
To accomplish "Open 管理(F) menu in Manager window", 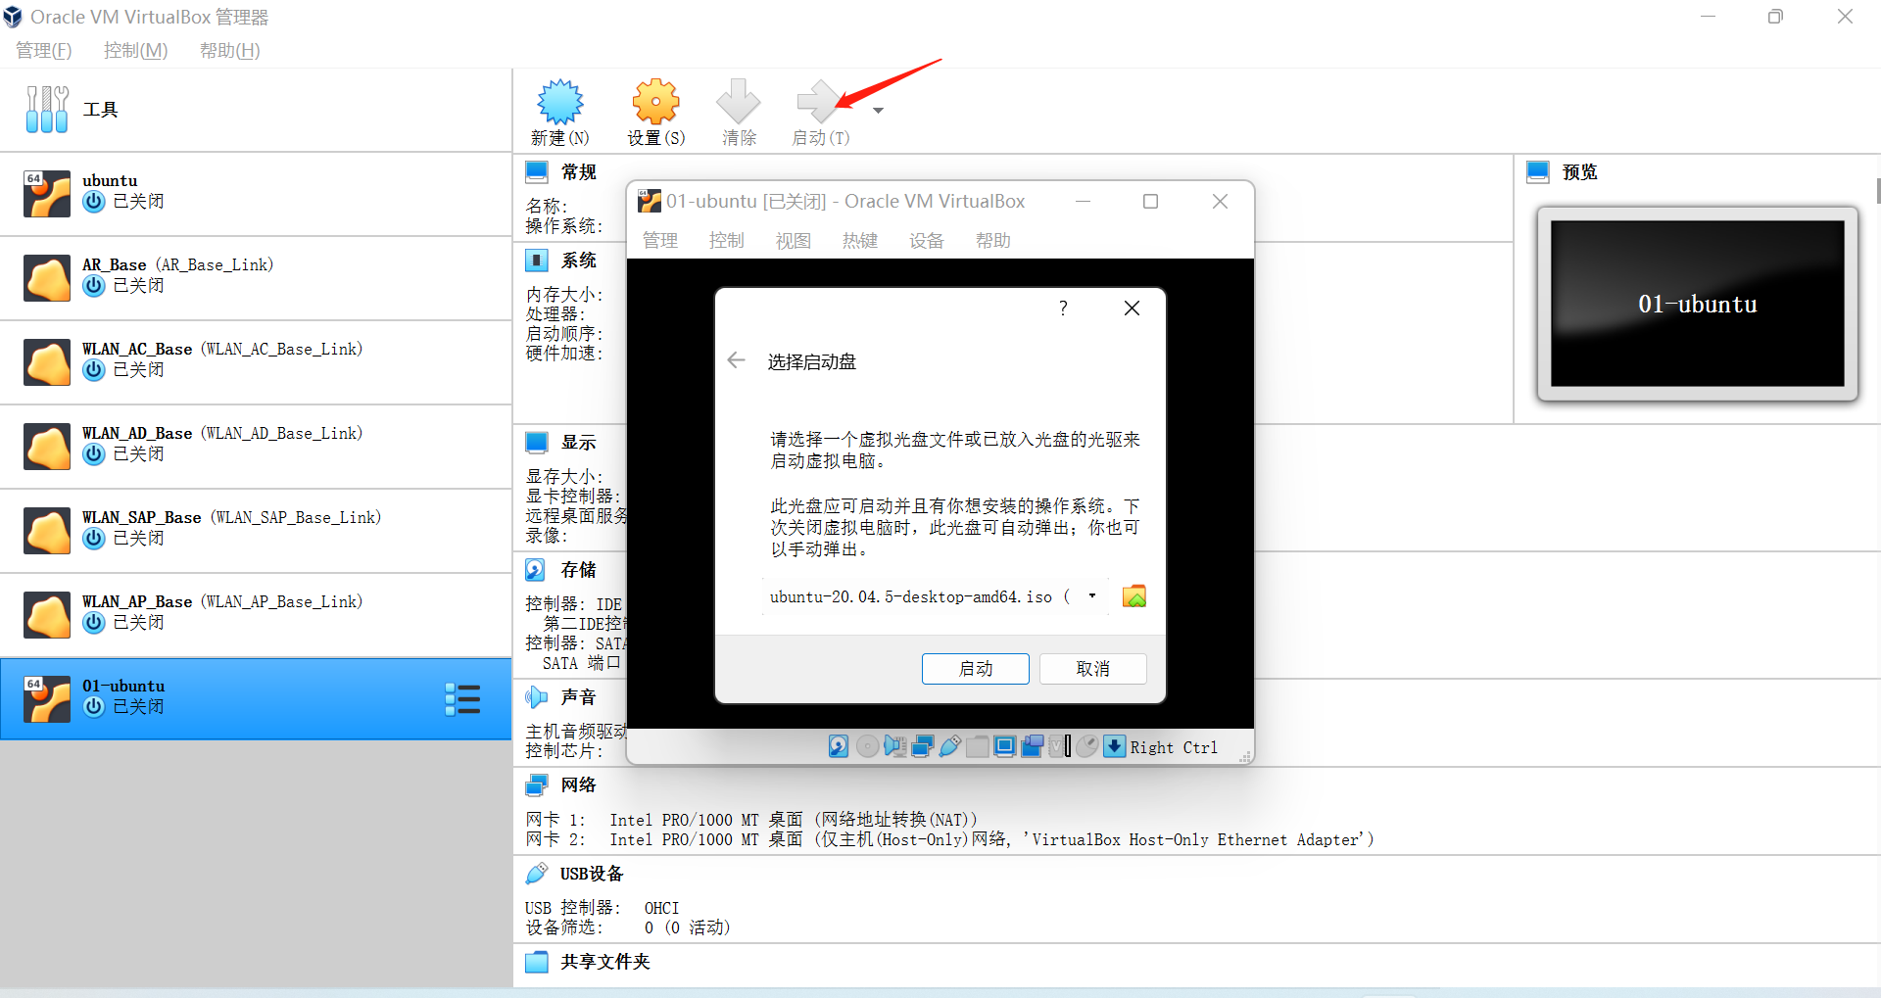I will 44,50.
